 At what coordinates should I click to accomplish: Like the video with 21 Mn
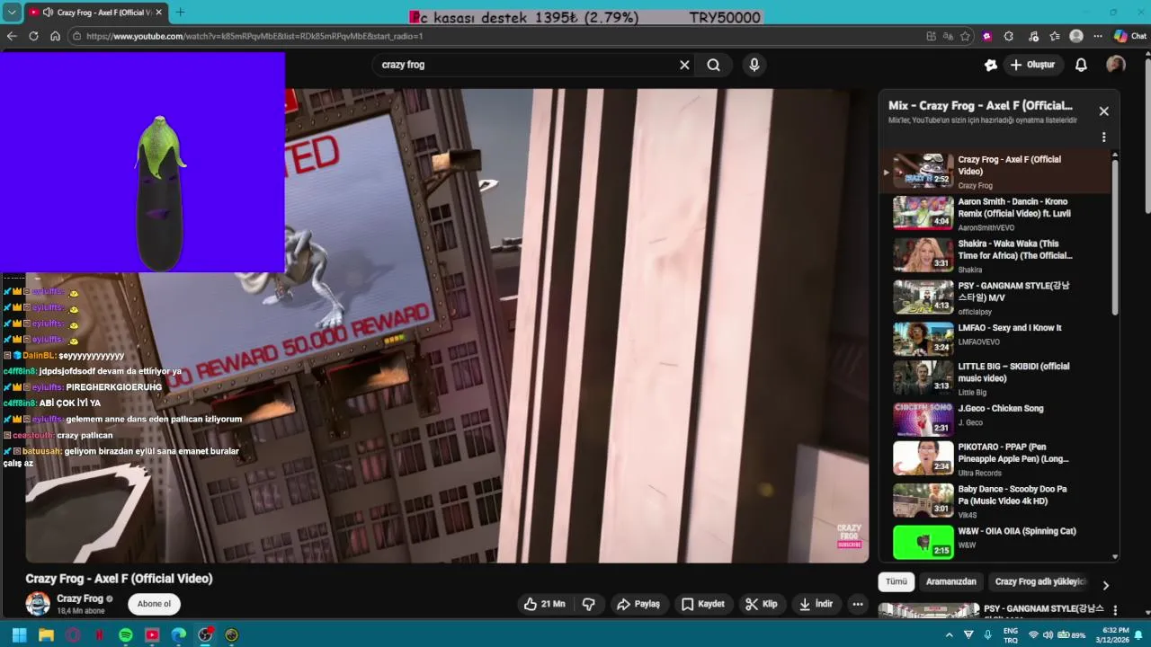pos(546,604)
